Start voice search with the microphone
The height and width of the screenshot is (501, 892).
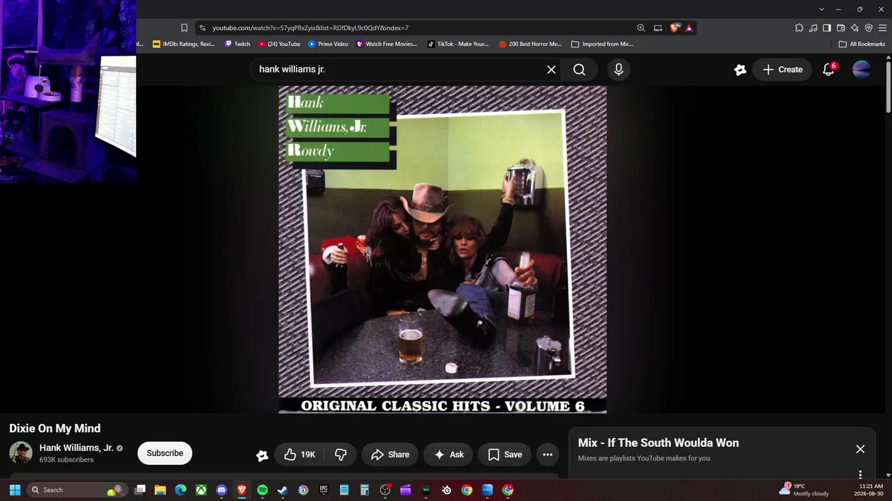point(618,70)
